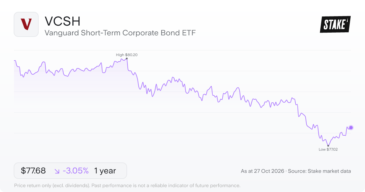Select the 1 year period label
This screenshot has width=365, height=192.
pyautogui.click(x=105, y=171)
